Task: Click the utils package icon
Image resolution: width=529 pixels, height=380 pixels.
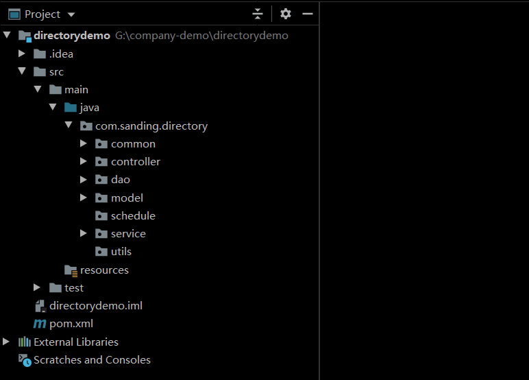Action: (101, 252)
